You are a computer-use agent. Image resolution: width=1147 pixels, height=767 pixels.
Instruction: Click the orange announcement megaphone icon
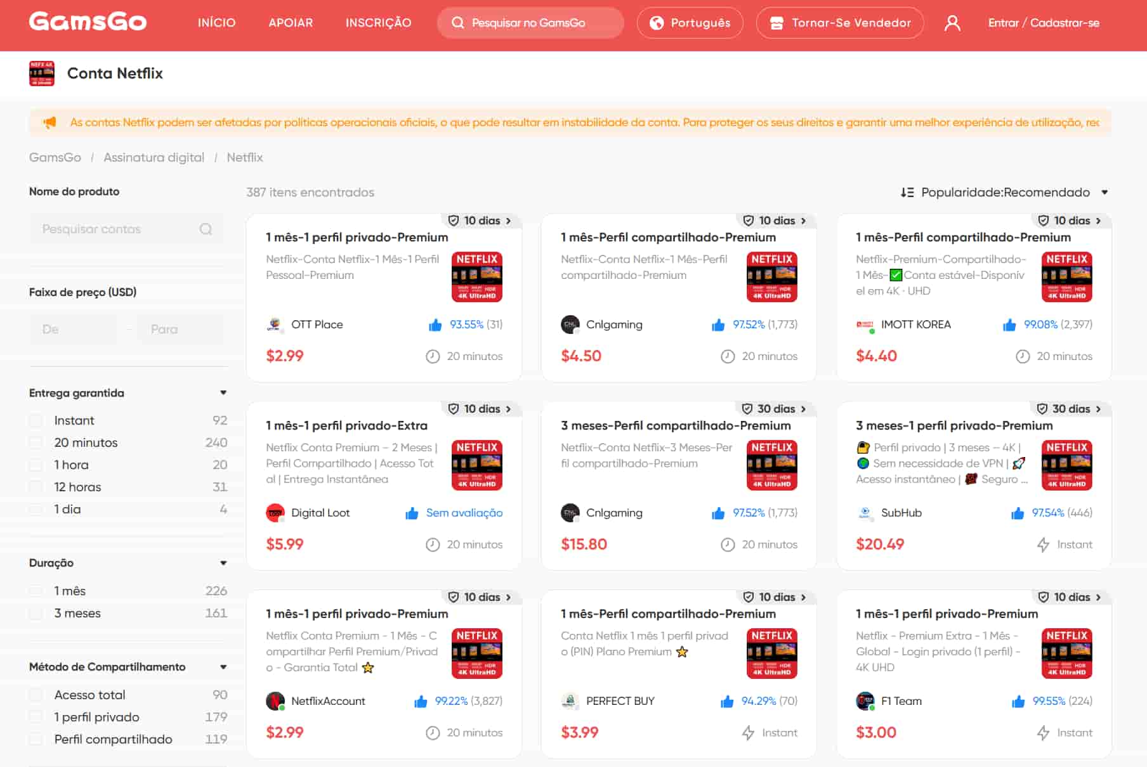point(49,122)
